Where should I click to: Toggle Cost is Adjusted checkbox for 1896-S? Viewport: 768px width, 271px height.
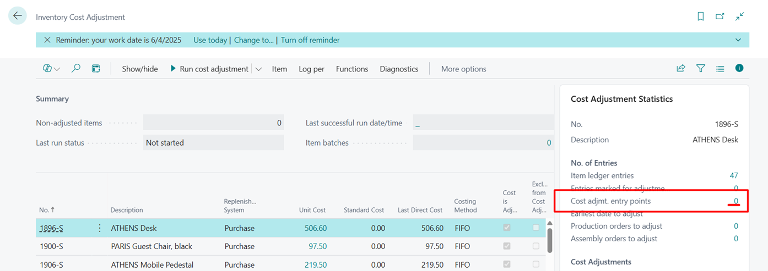(507, 228)
